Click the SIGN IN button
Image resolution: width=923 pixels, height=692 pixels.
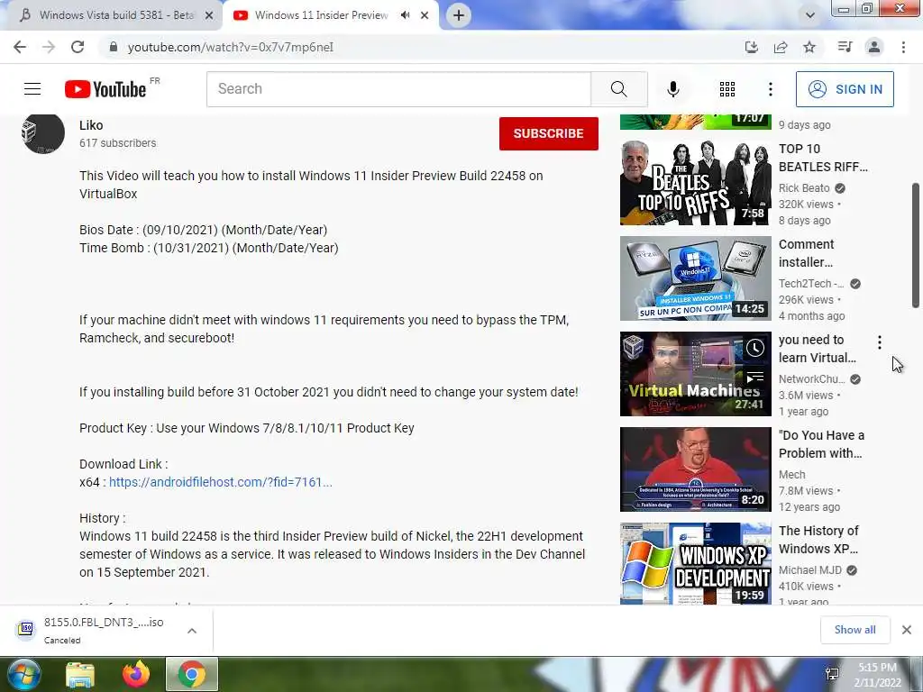click(x=845, y=89)
